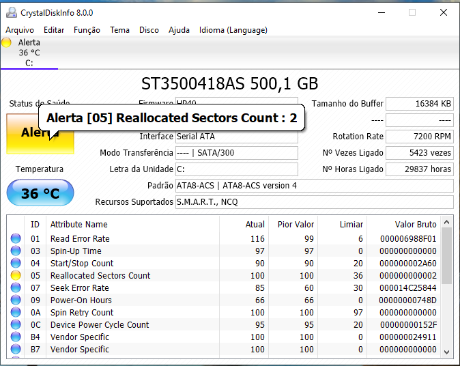Click the Nº Vezes Ligado field 5423 vezes
460x366 pixels.
coord(420,153)
